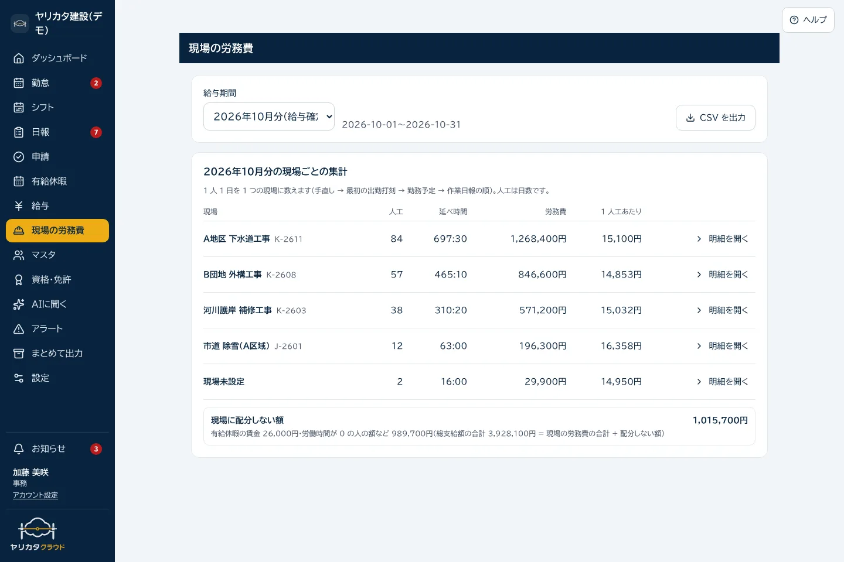844x562 pixels.
Task: Click the 現場の労務費 hard hat icon
Action: pos(19,230)
